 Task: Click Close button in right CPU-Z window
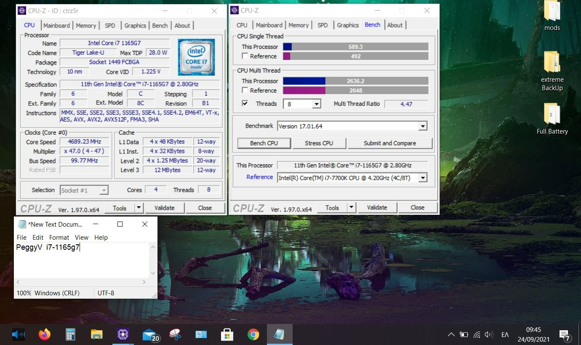pos(418,207)
